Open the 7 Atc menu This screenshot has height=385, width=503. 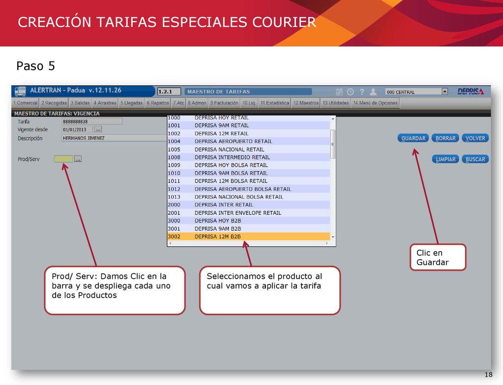(x=178, y=103)
